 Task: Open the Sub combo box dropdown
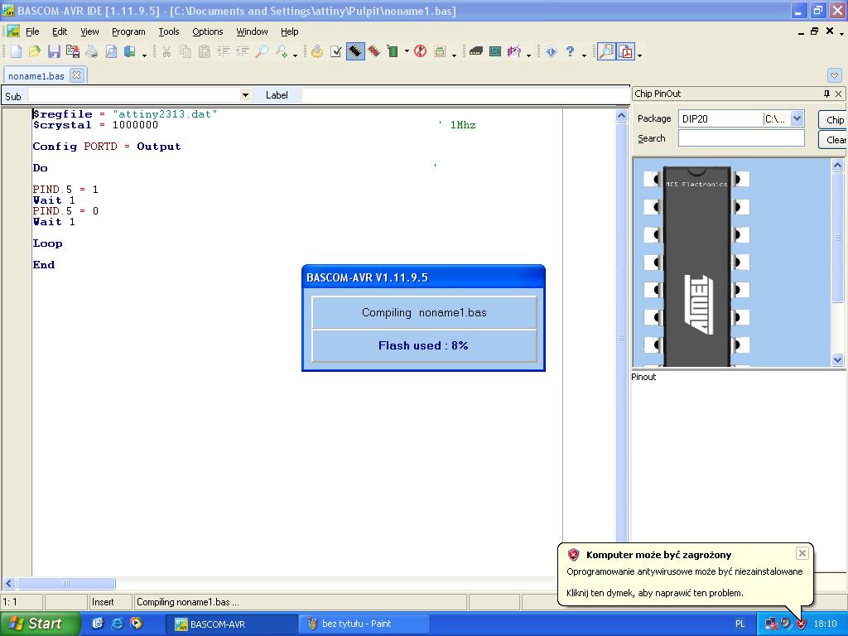coord(245,95)
